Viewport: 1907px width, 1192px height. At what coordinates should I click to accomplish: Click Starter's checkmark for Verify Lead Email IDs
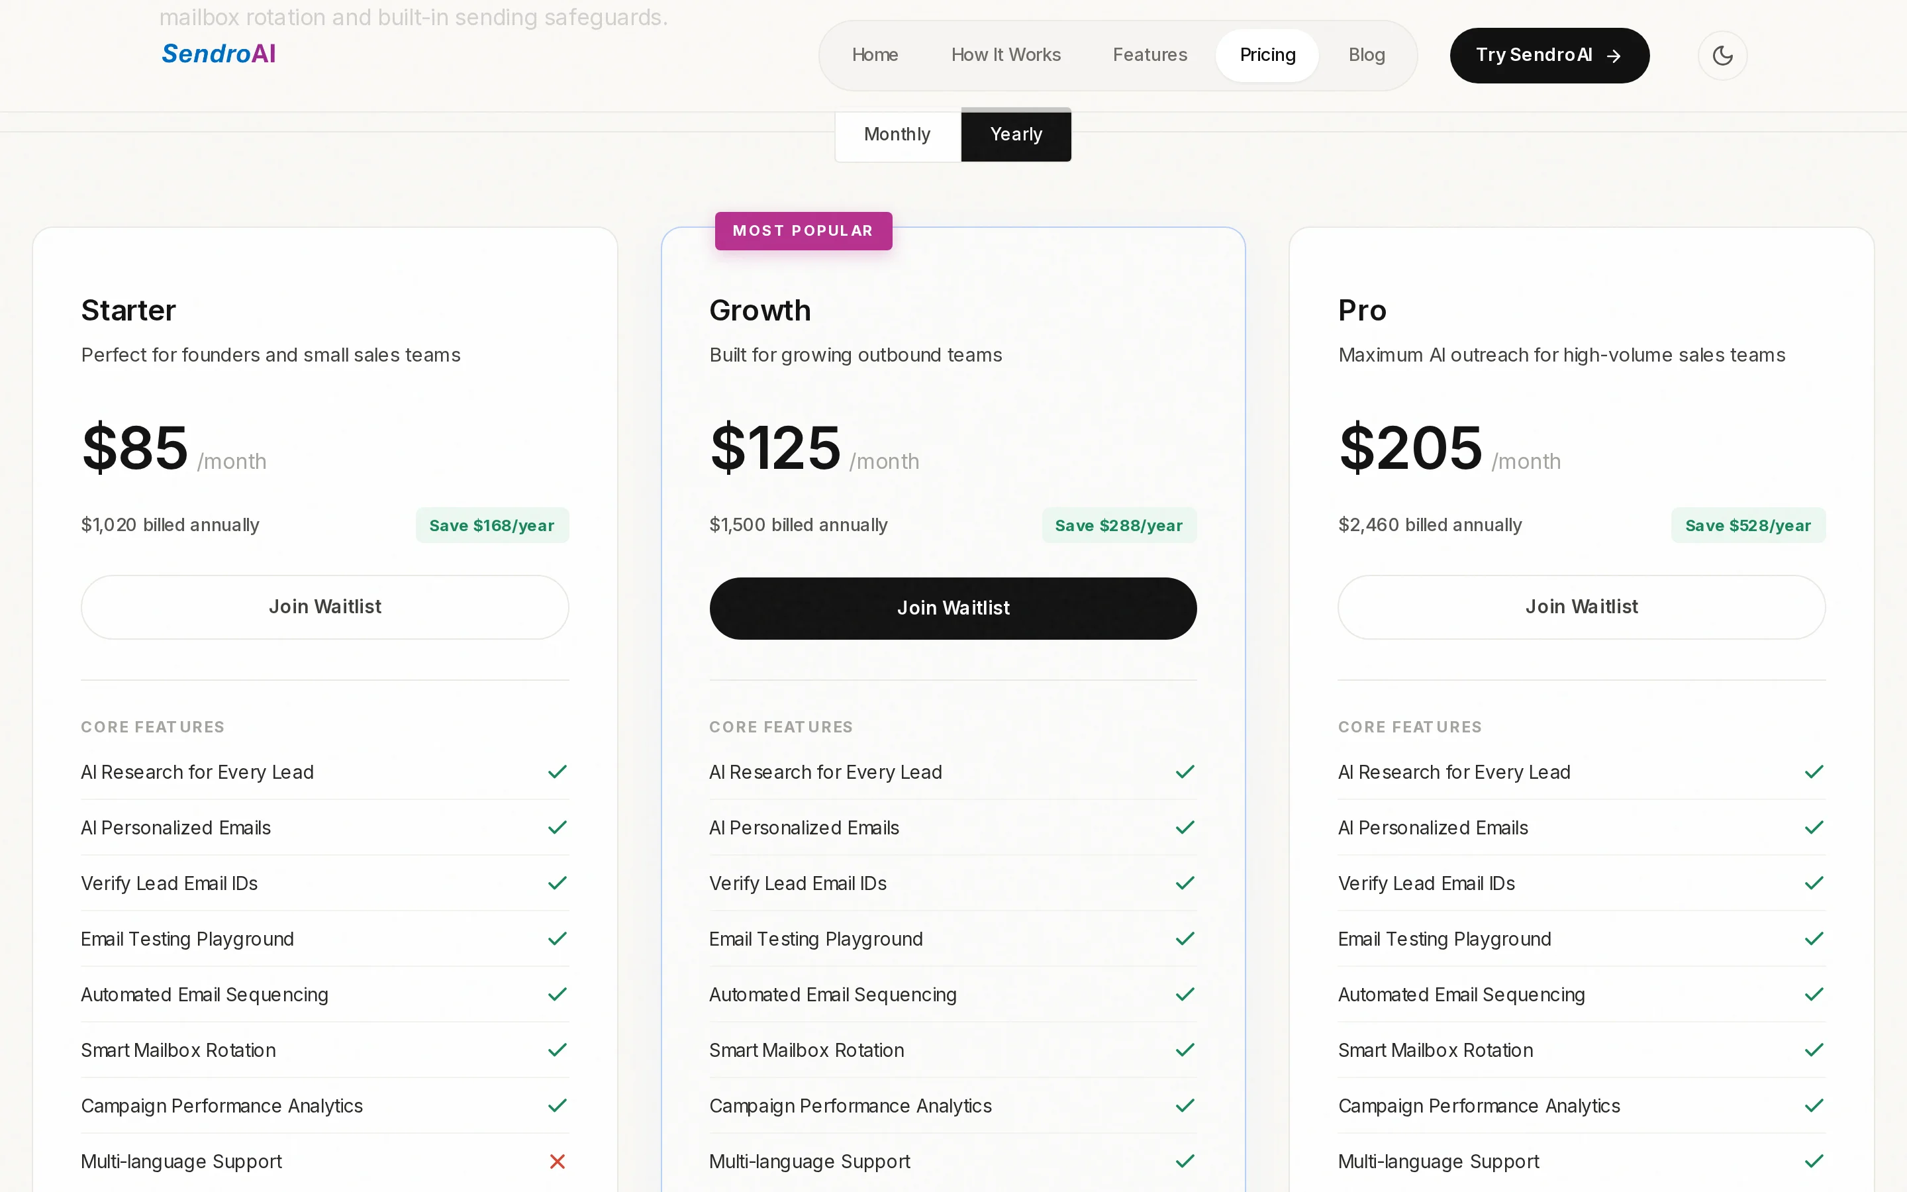click(x=557, y=883)
